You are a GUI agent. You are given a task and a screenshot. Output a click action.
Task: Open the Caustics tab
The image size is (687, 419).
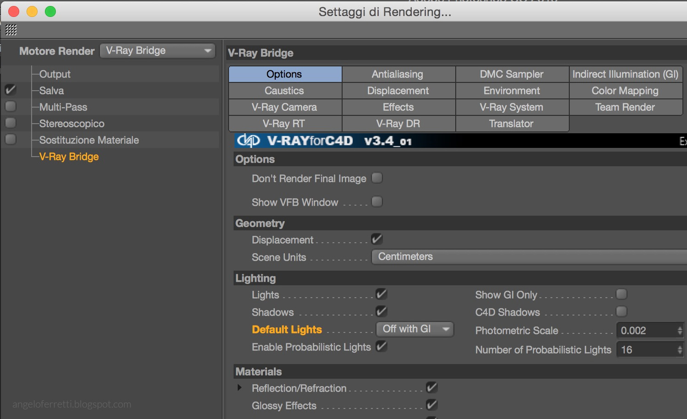coord(285,91)
